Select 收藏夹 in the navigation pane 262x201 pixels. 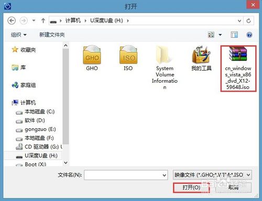[24, 50]
